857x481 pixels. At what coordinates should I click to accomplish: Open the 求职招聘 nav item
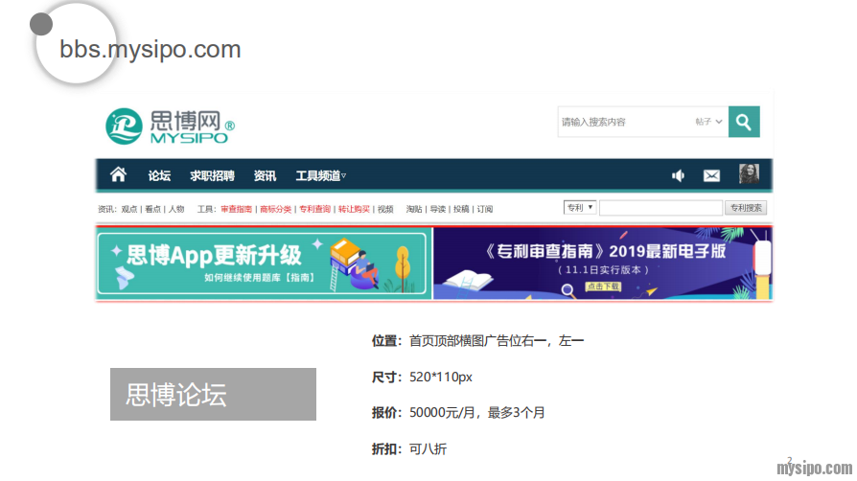[x=212, y=175]
